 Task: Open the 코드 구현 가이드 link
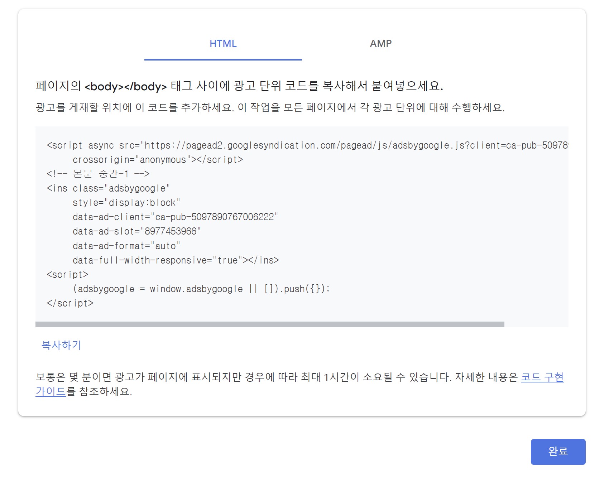[542, 377]
